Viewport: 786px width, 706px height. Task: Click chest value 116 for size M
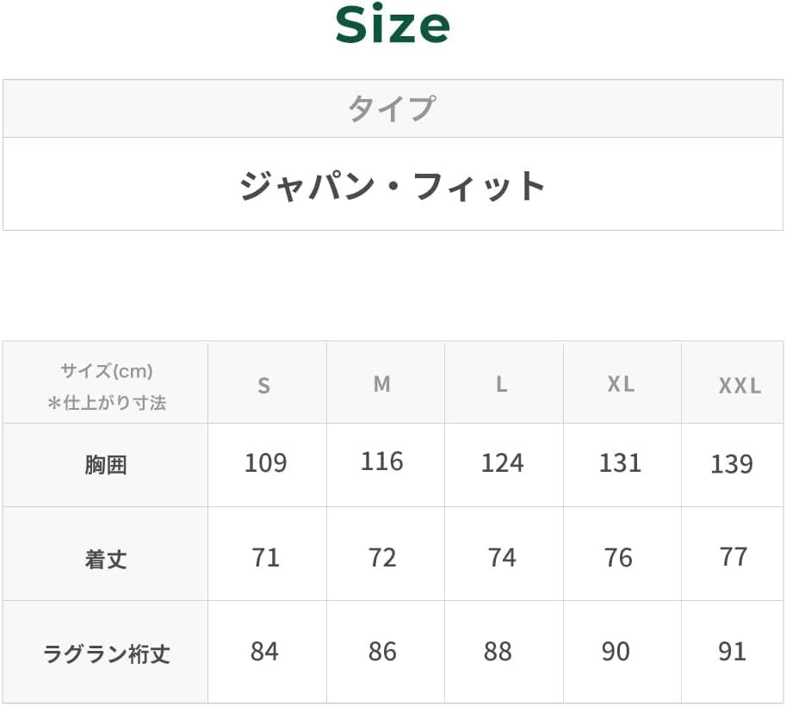(382, 461)
